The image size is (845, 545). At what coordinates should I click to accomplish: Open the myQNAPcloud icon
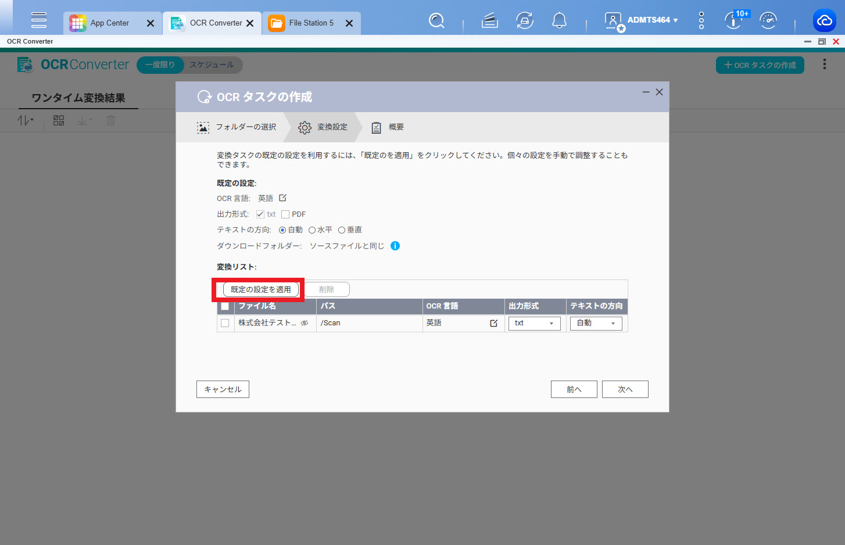coord(824,21)
